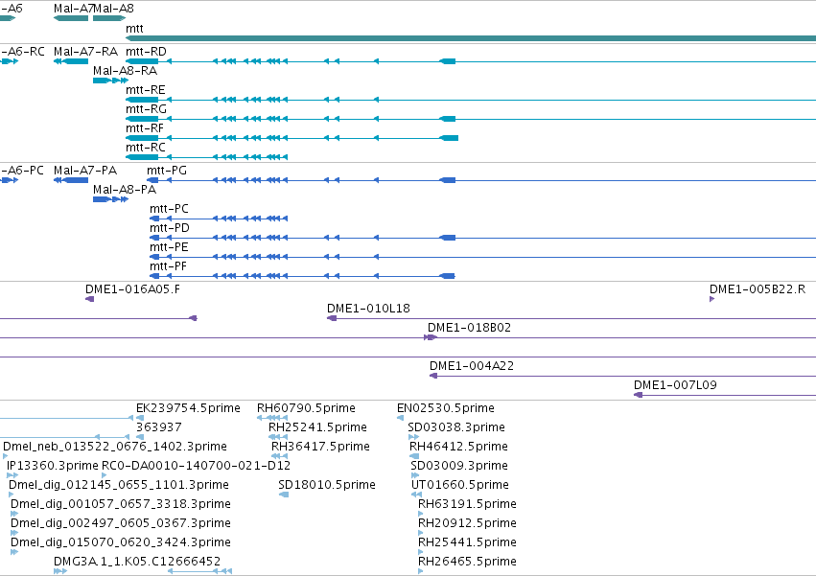This screenshot has width=816, height=576.
Task: Select the Dmel_dig_002497_0605_0367.3prime label
Action: click(x=121, y=524)
